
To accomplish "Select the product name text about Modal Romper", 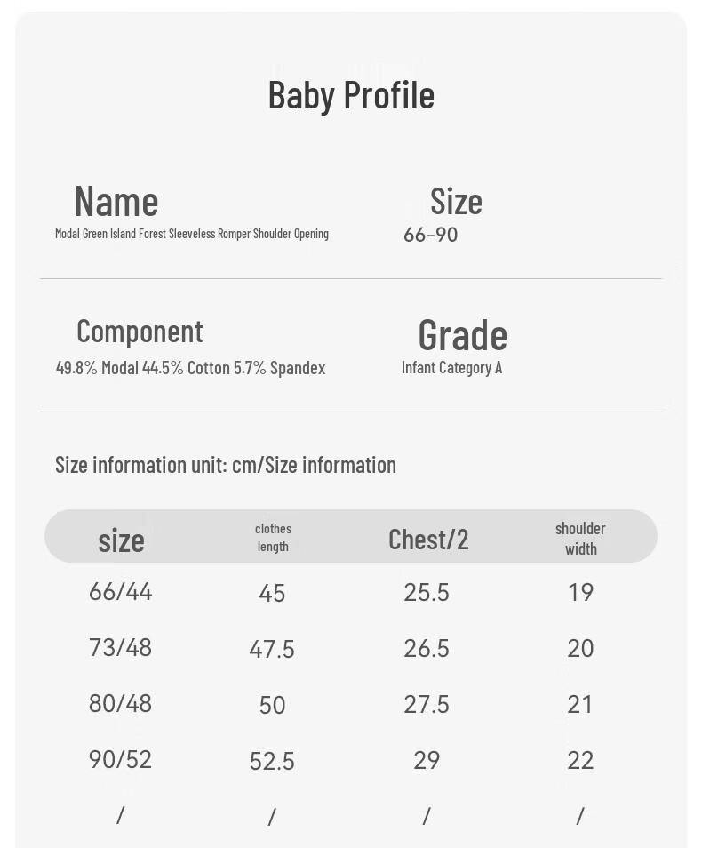I will 191,234.
